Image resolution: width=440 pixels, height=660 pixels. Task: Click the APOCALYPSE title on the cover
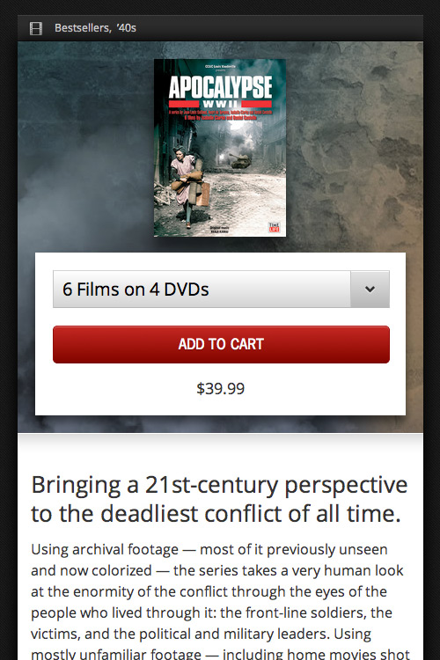(220, 87)
